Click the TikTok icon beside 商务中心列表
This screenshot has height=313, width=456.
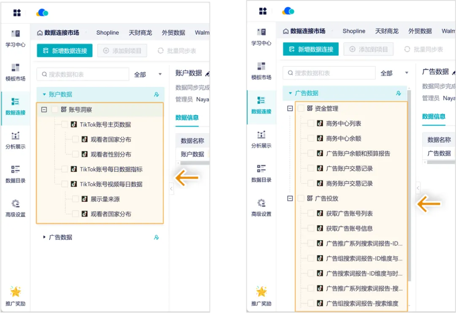[320, 124]
